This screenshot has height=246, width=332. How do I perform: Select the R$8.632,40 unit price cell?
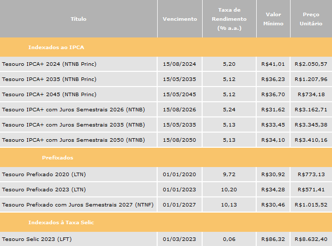tap(311, 239)
